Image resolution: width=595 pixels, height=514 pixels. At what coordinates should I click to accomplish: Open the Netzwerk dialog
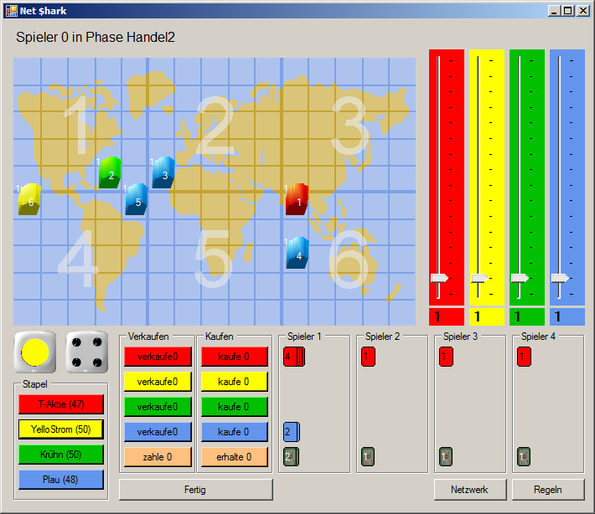tap(469, 490)
